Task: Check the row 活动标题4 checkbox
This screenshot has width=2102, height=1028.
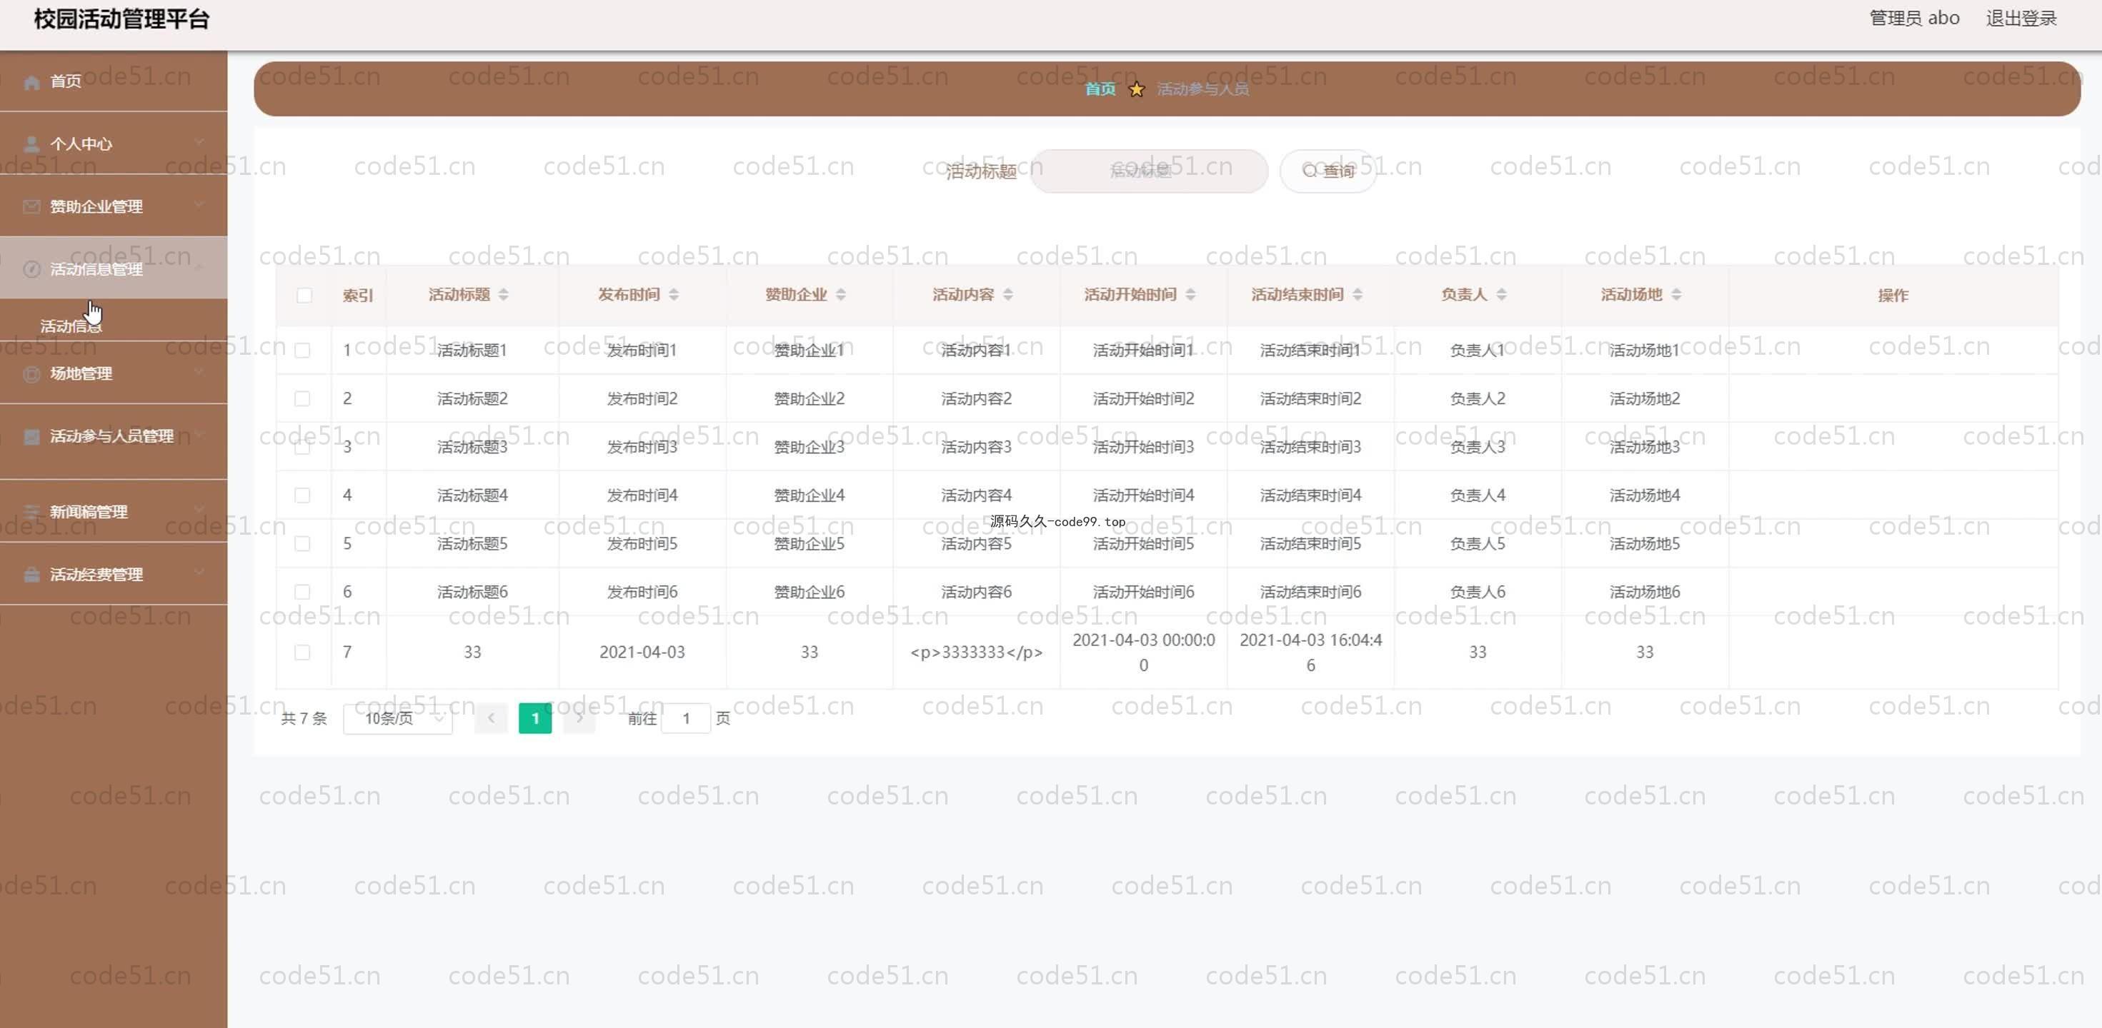Action: click(303, 495)
